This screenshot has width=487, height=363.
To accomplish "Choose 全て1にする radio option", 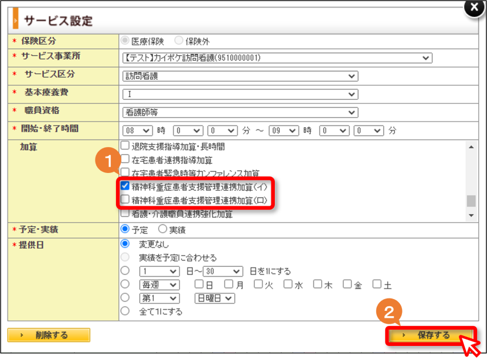I will (125, 311).
